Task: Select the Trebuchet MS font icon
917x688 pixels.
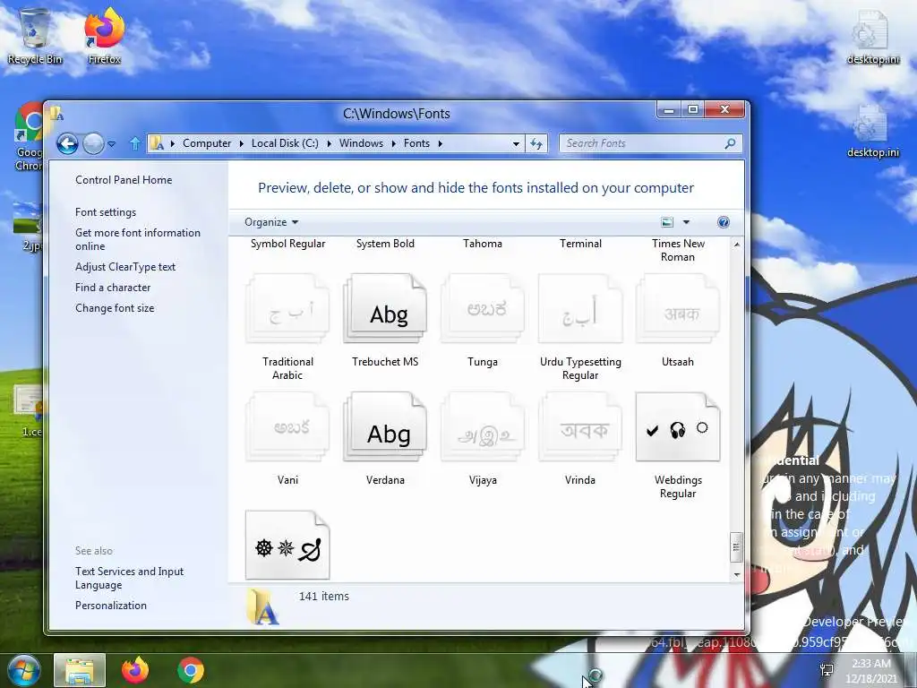Action: [385, 309]
